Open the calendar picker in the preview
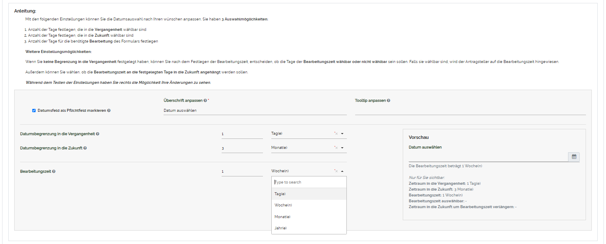The height and width of the screenshot is (244, 606). (x=574, y=157)
